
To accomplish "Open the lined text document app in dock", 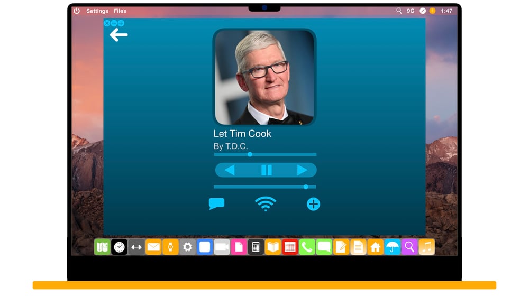I will click(358, 247).
